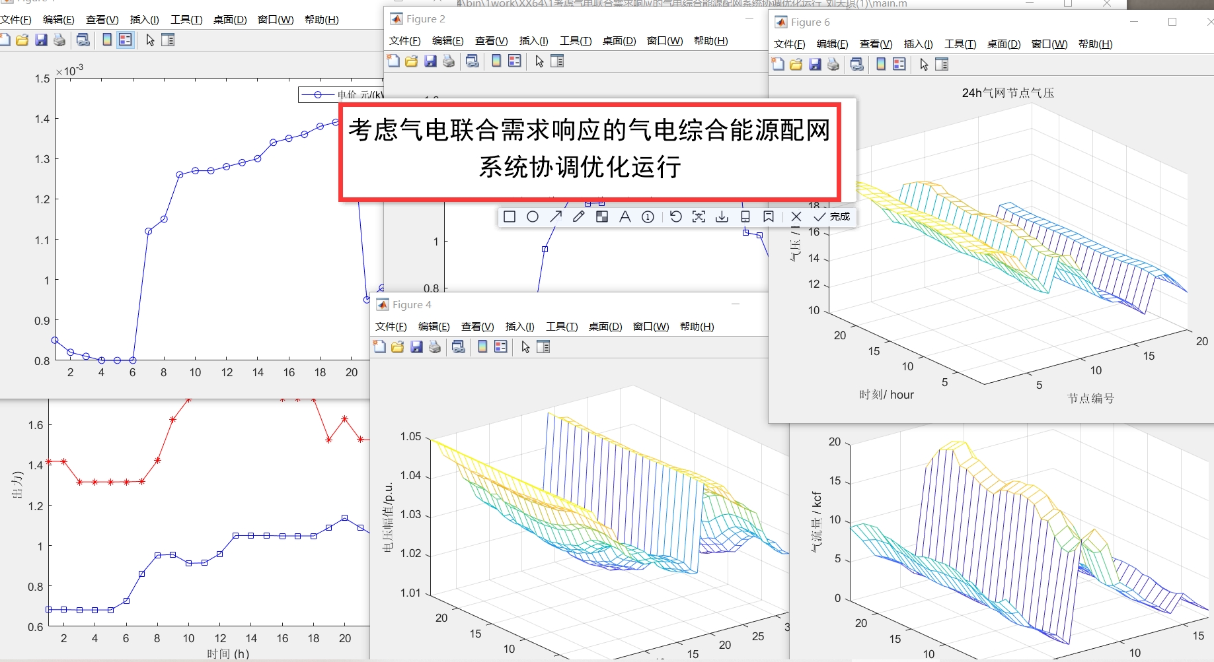Click the 时刻/ hour axis label in Figure 6
This screenshot has height=662, width=1214.
pos(886,395)
